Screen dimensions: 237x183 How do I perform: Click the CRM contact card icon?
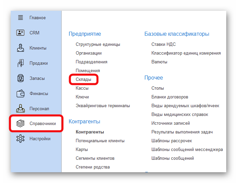(x=21, y=33)
